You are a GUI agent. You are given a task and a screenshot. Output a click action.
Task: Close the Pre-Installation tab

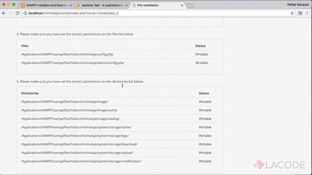click(x=182, y=5)
